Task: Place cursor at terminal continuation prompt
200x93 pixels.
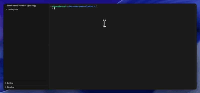Action: click(55, 8)
